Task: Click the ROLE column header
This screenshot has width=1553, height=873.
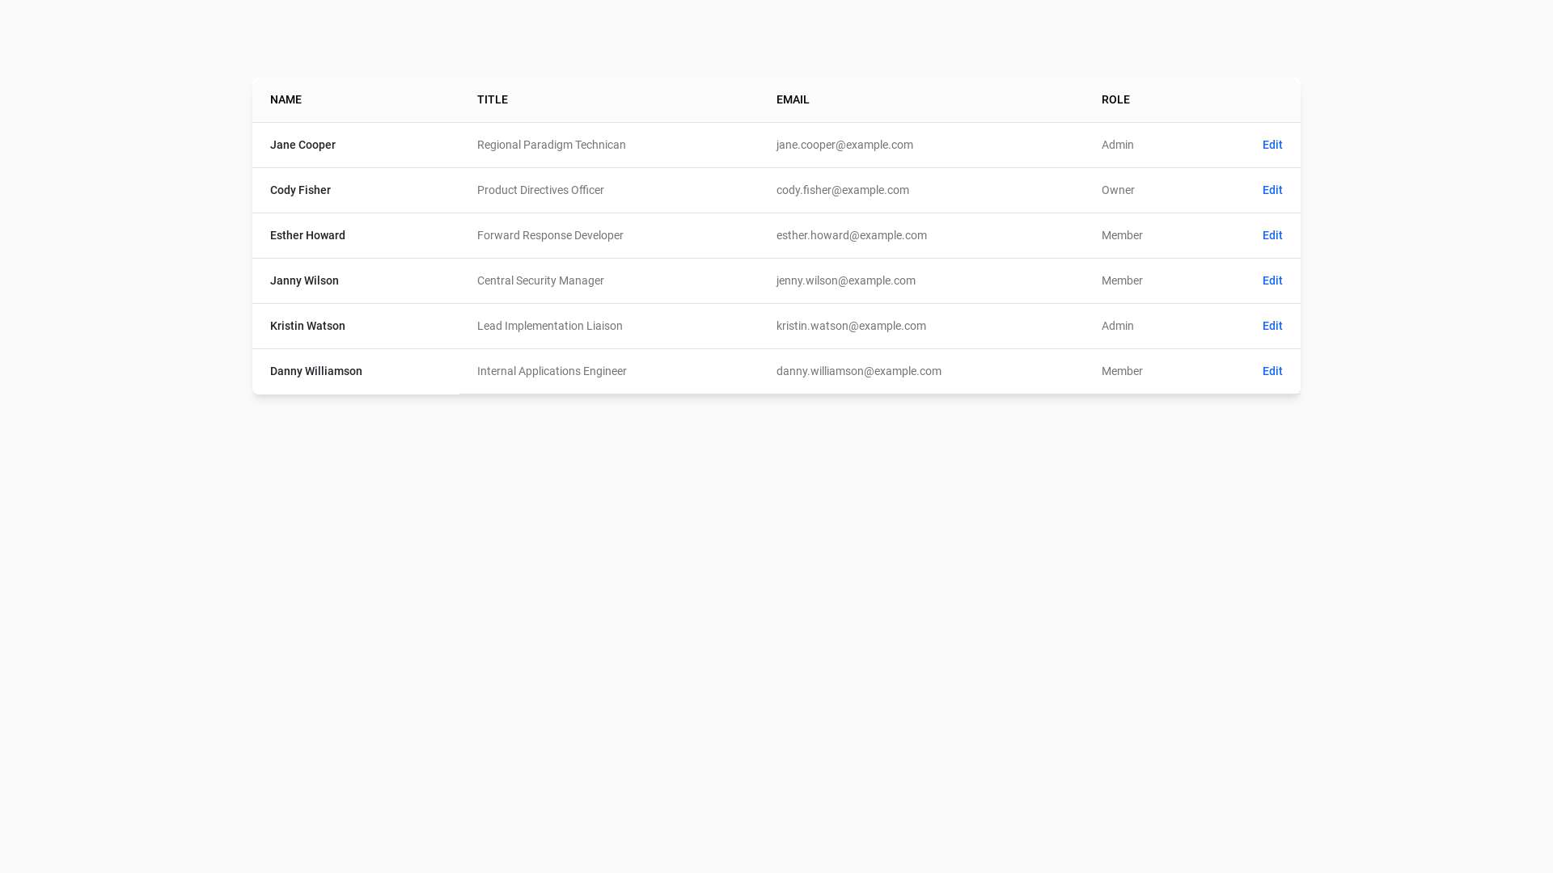Action: click(x=1115, y=99)
